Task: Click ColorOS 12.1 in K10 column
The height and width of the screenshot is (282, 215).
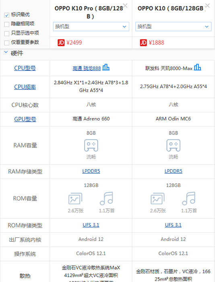Action: 173,253
